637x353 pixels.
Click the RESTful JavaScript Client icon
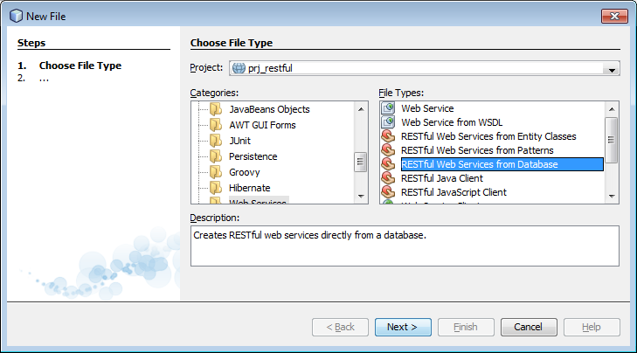[x=388, y=192]
